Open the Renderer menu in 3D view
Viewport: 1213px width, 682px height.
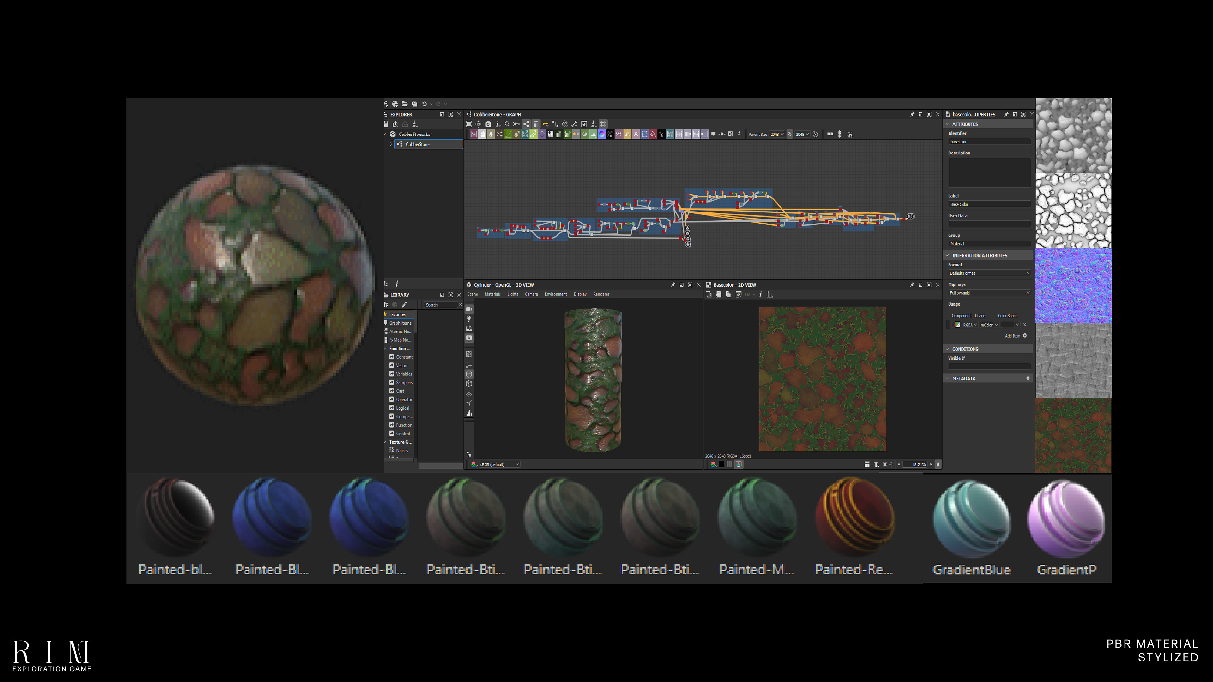coord(601,294)
